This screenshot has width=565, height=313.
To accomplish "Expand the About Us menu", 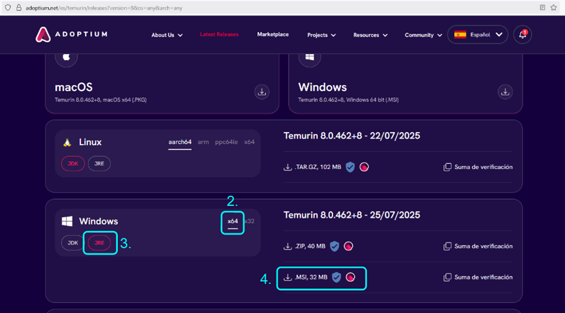I will pos(167,35).
